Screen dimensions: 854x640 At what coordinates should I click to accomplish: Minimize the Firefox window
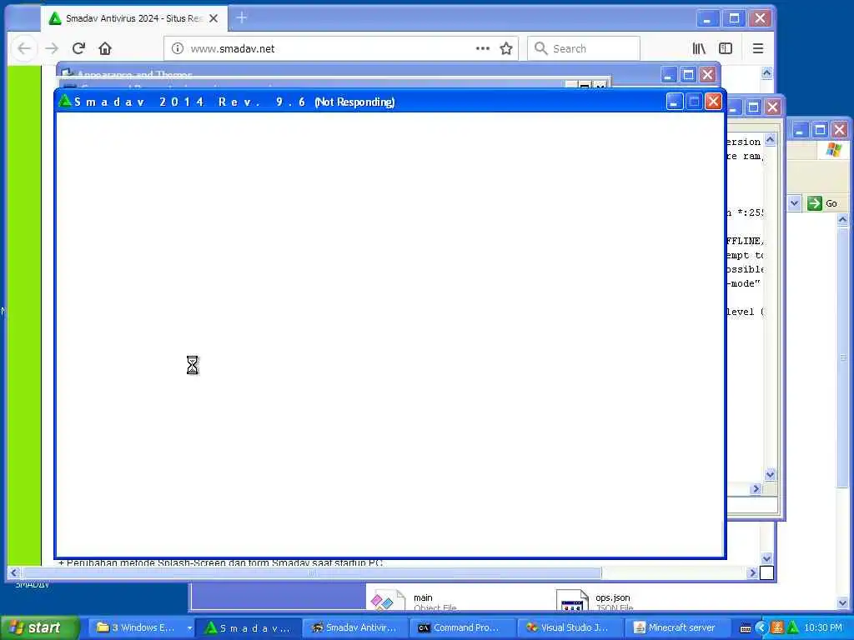point(707,18)
